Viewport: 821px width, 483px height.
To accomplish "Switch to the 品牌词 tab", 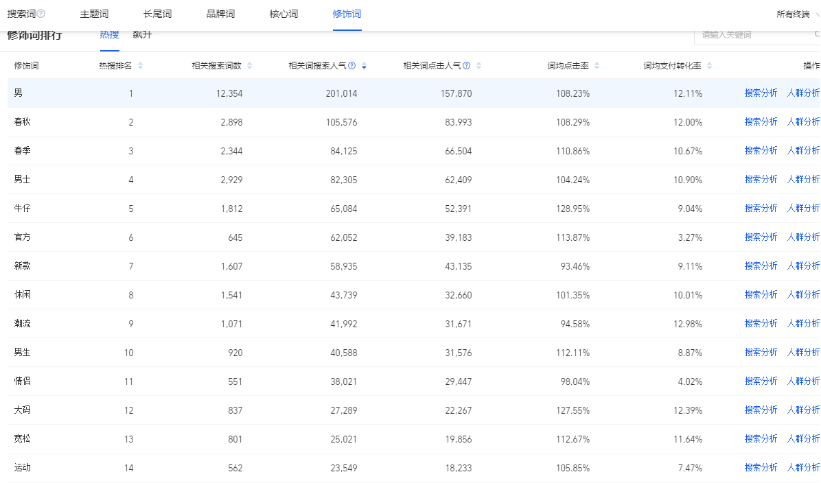I will point(220,14).
